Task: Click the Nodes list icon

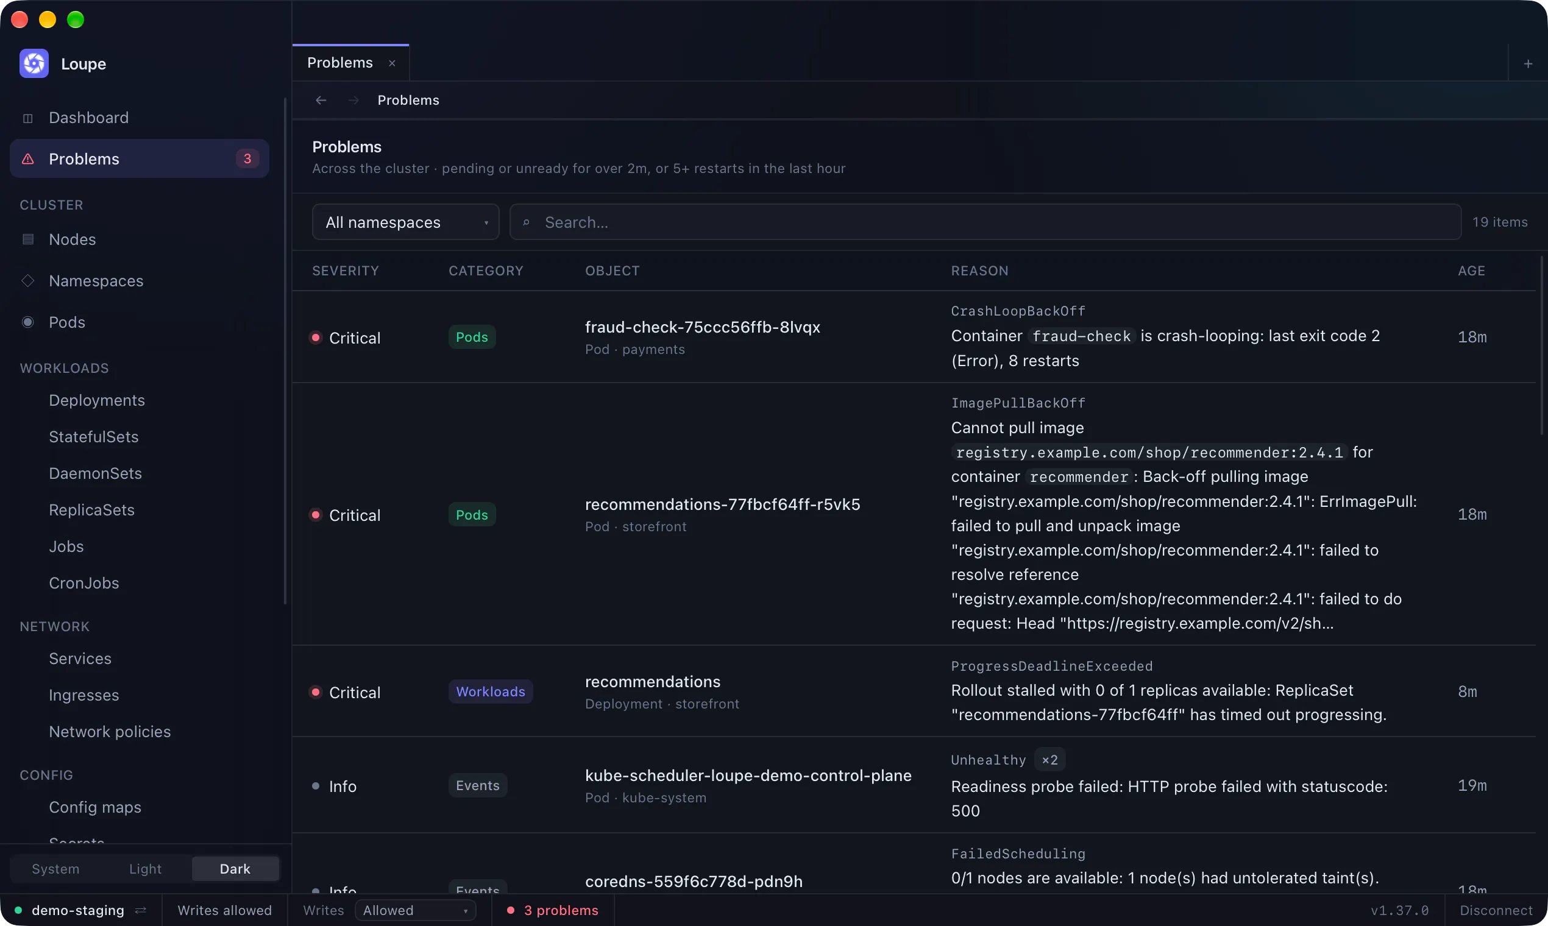Action: point(28,239)
